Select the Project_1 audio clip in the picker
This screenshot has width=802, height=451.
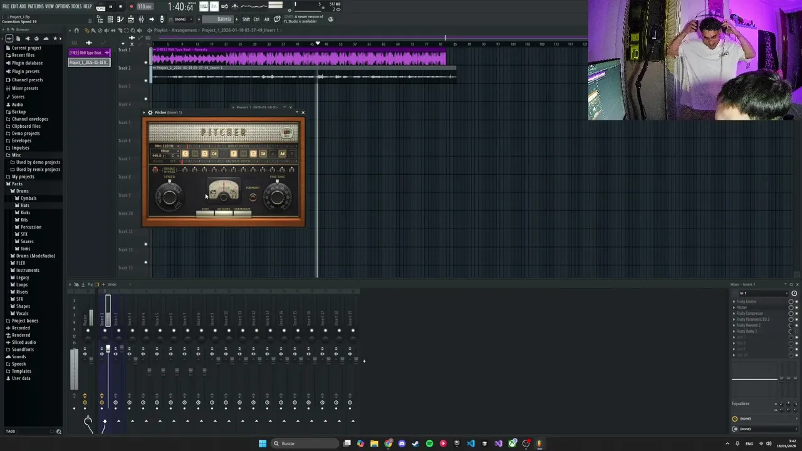[88, 62]
